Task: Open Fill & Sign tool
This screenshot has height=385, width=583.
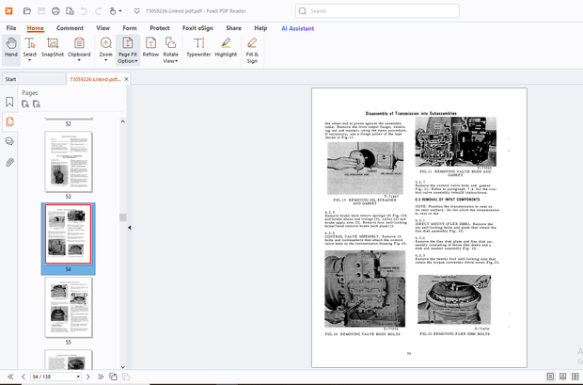Action: [x=252, y=50]
